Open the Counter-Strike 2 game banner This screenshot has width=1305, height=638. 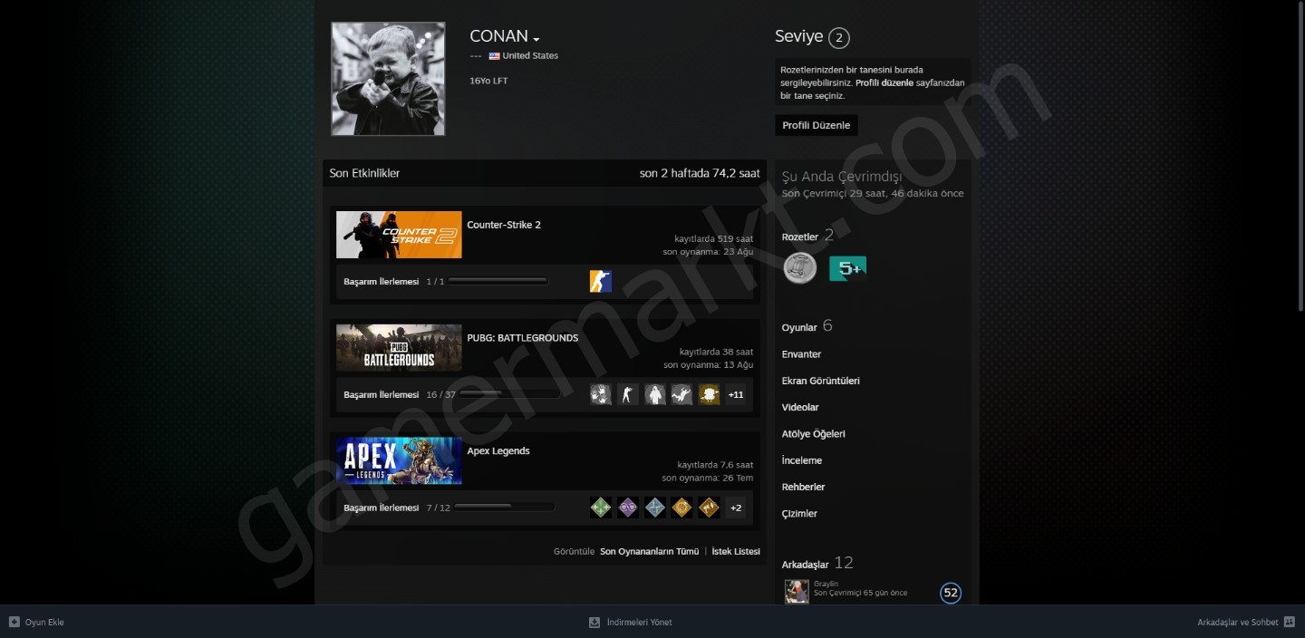point(399,235)
